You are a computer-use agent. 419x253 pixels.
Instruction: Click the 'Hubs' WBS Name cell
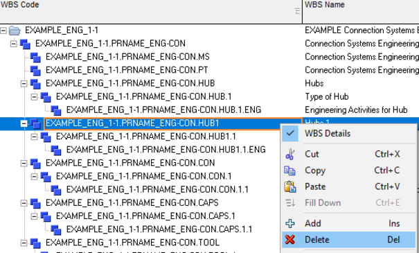click(x=361, y=84)
